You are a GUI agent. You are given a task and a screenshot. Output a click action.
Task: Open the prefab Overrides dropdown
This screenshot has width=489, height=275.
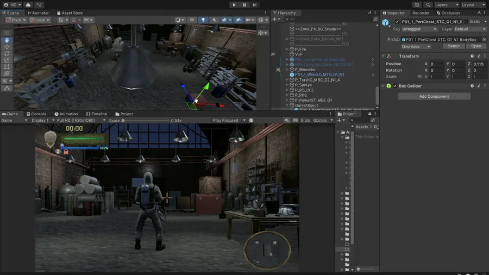[416, 46]
